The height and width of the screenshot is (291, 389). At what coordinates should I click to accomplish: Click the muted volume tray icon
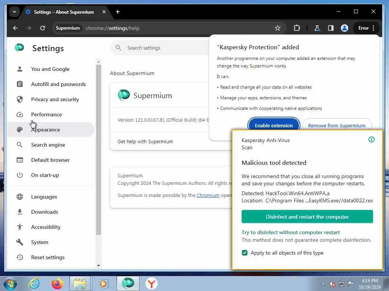[x=332, y=284]
